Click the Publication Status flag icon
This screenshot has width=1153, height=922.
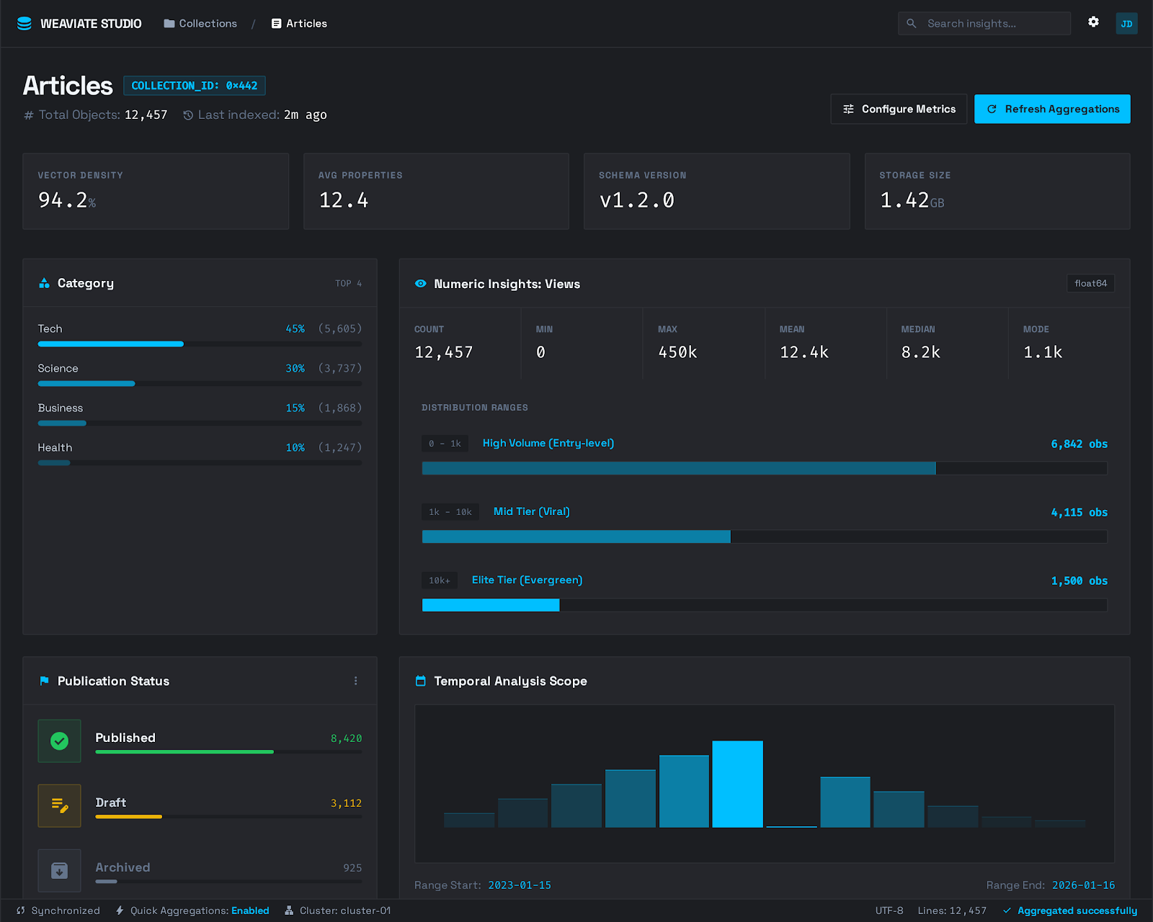45,681
